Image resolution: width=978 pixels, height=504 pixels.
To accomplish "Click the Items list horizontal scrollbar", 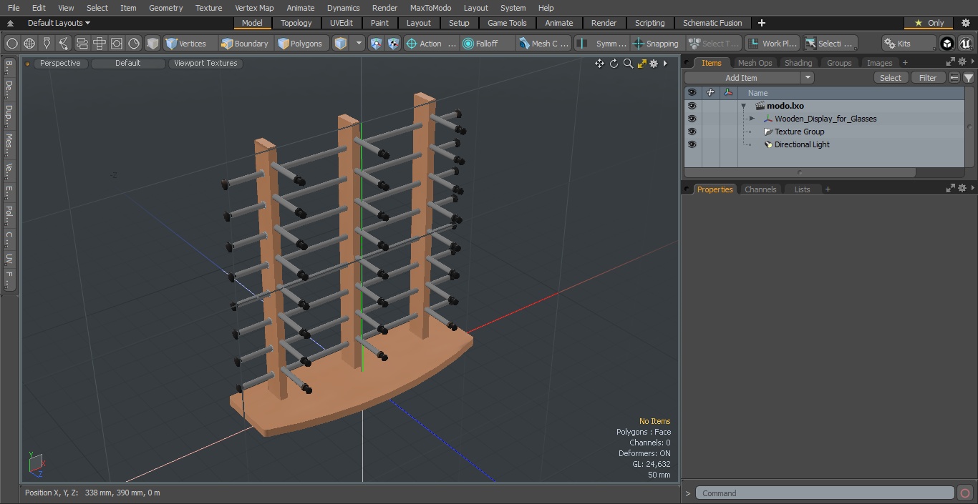I will click(800, 172).
